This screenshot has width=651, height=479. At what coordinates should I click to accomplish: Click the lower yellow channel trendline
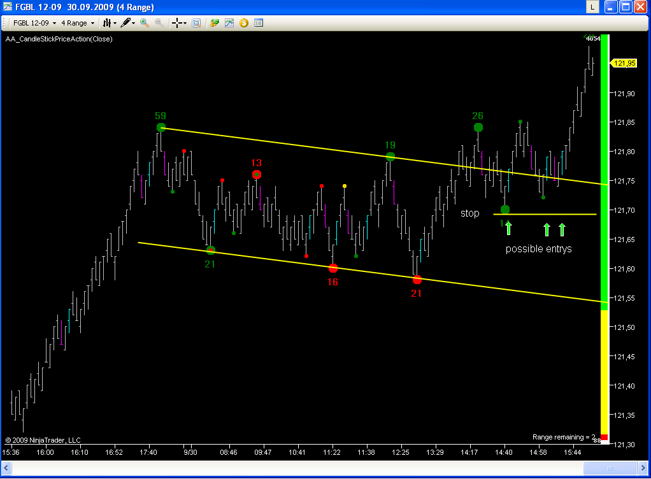[x=373, y=272]
